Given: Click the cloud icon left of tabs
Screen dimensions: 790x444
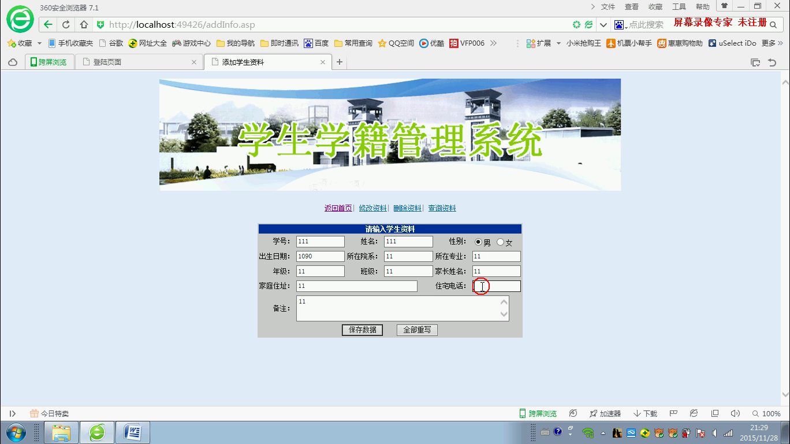Looking at the screenshot, I should click(12, 62).
